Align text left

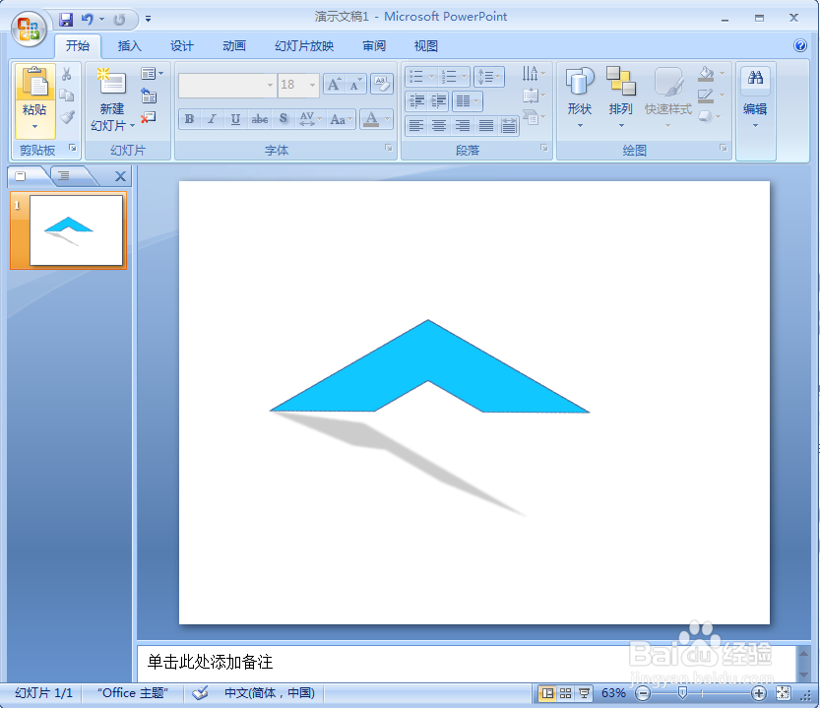point(416,126)
